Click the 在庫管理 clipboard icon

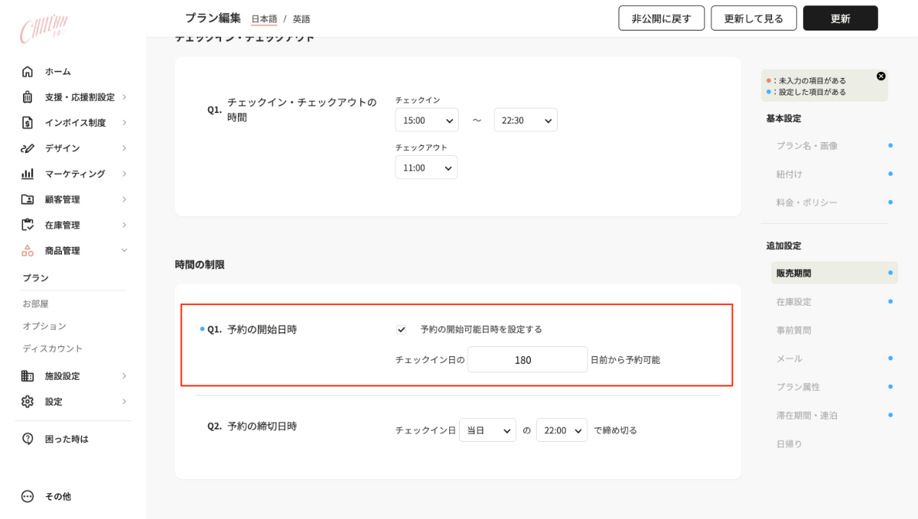(28, 224)
